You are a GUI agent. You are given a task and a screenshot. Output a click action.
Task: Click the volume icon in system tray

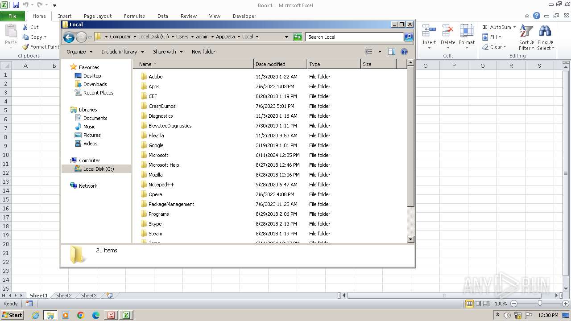coord(508,315)
